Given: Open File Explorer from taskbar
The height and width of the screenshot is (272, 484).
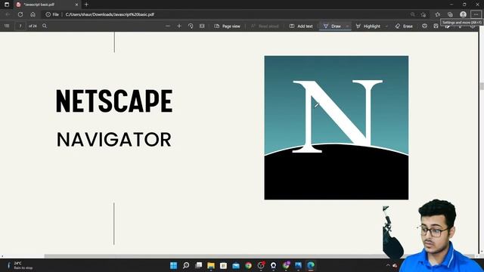Looking at the screenshot, I should [211, 265].
